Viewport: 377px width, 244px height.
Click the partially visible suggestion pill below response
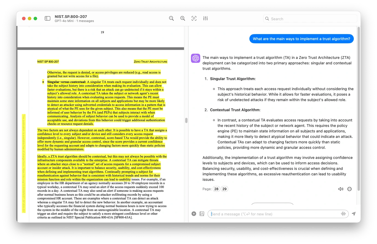tap(272, 204)
